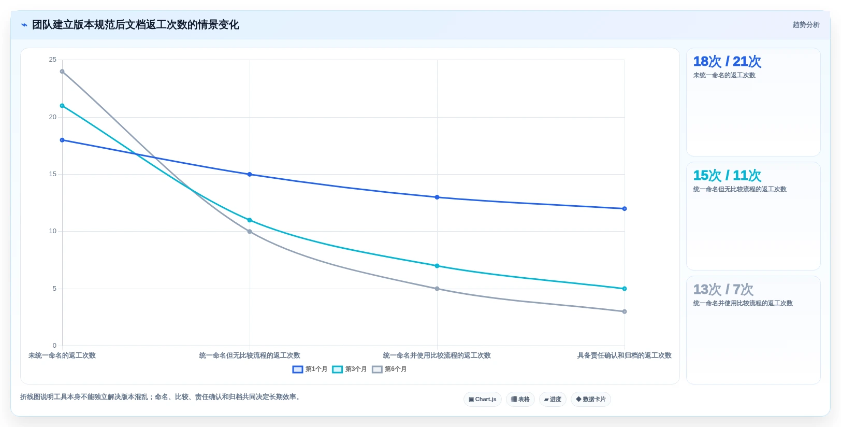The image size is (841, 427).
Task: Click the x-axis label 统一命名并使用比较流程的返工次数
Action: click(x=437, y=355)
